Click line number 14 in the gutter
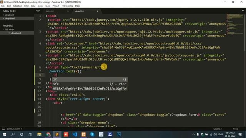246x138 pixels. 39,99
